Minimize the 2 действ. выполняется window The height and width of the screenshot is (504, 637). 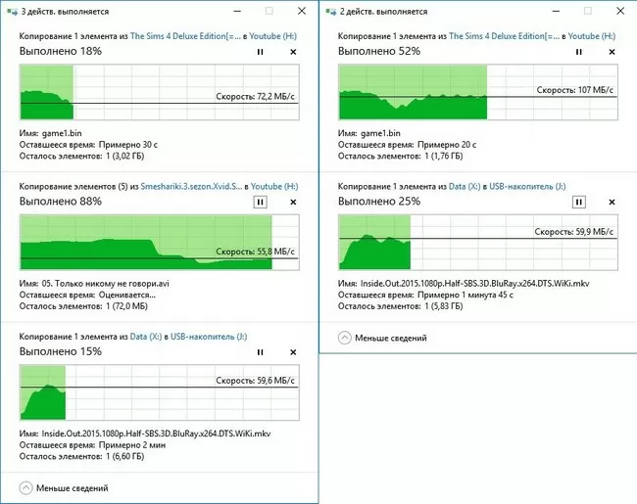click(556, 12)
